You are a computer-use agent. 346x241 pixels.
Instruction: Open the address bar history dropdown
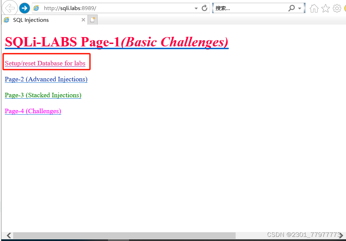196,8
